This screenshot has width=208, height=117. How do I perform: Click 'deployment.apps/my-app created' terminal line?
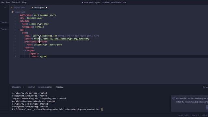30,107
